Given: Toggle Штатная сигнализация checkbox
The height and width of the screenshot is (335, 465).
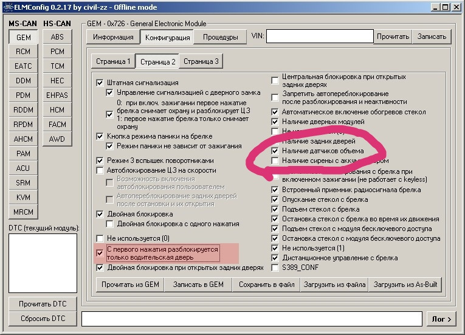Looking at the screenshot, I should (x=100, y=83).
